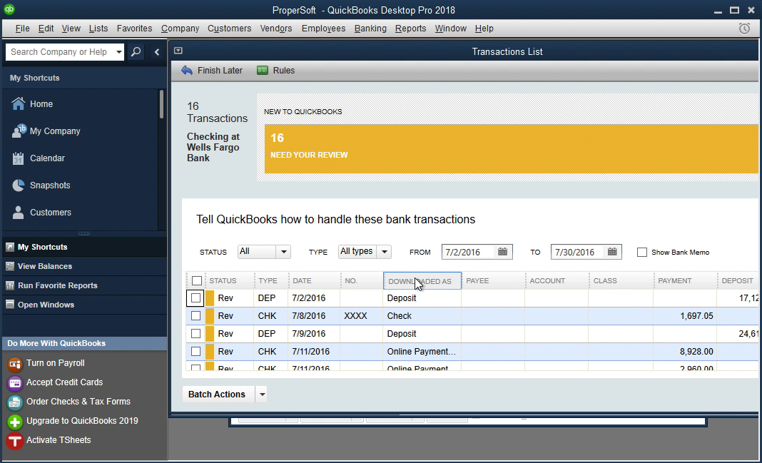Sort by the Date column header
762x463 pixels.
coord(315,281)
